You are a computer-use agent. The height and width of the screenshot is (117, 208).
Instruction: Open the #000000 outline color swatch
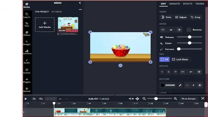(x=162, y=85)
